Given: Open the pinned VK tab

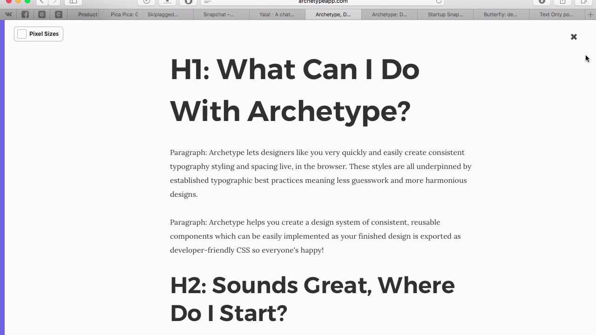Looking at the screenshot, I should coord(8,14).
